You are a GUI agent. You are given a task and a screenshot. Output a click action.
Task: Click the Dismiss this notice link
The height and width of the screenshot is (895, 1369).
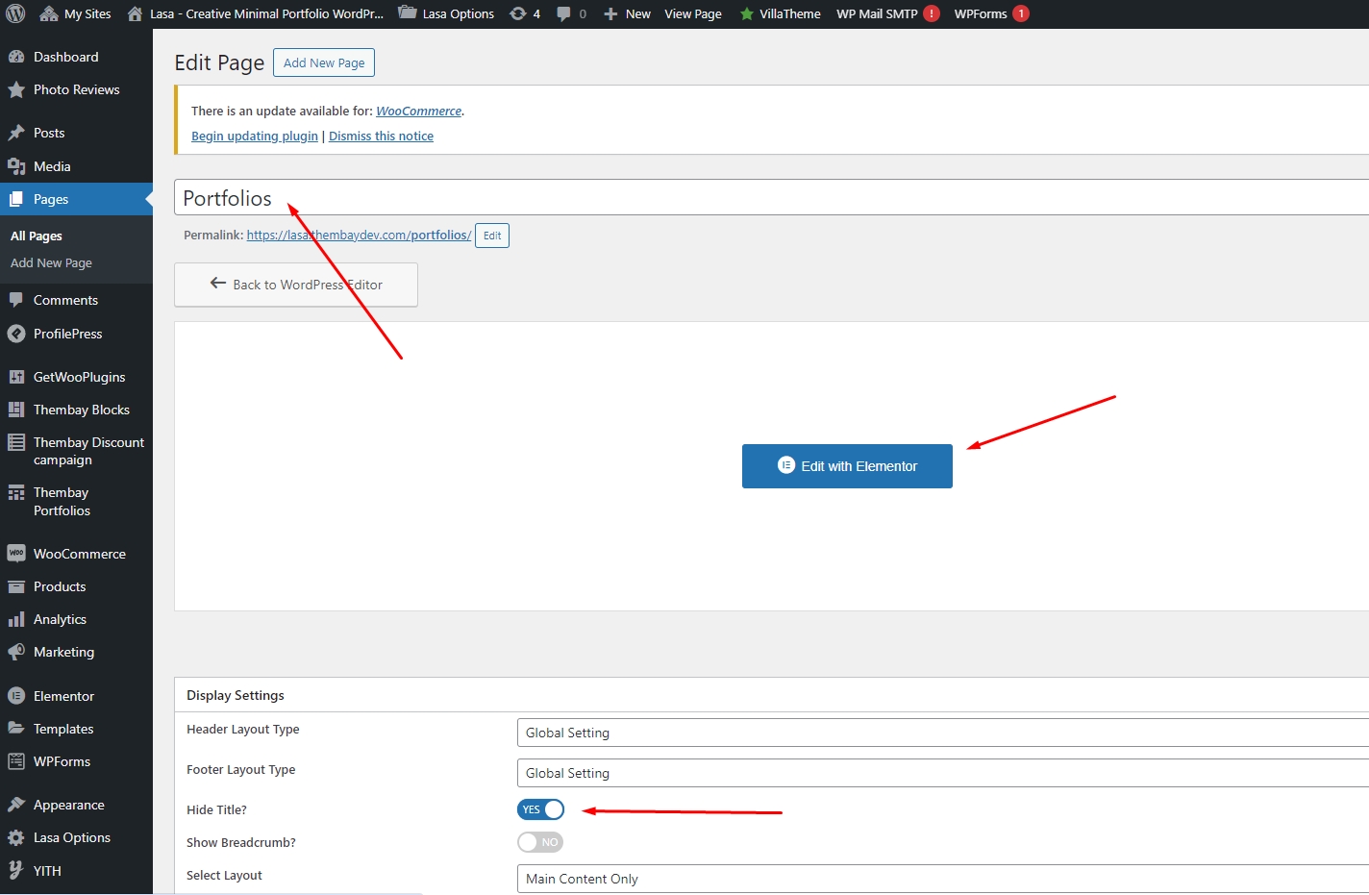point(381,137)
